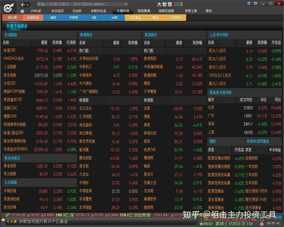Switch to the 全球股指 sub-tab
284x227 pixels.
click(33, 17)
